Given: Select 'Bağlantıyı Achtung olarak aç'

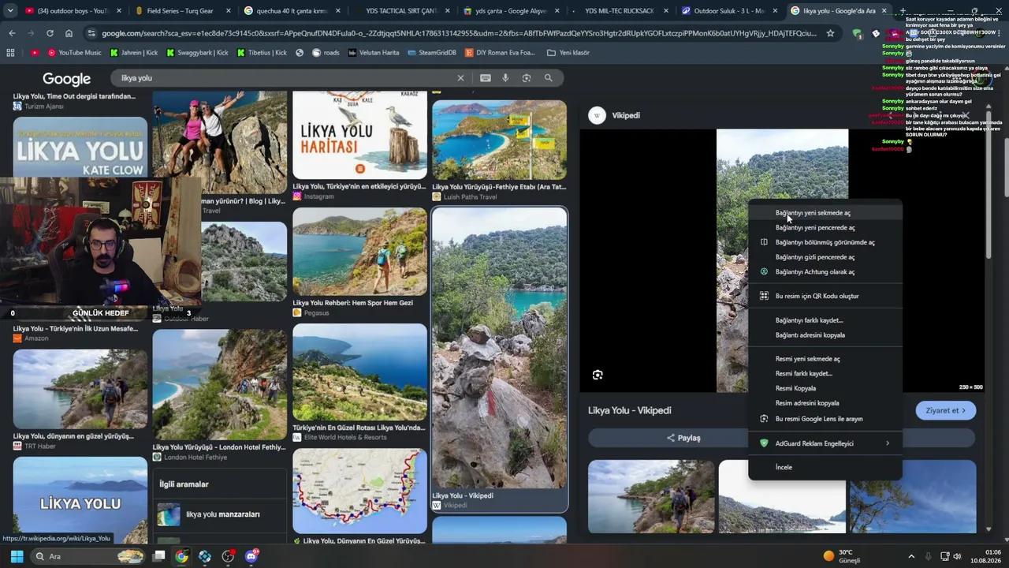Looking at the screenshot, I should pos(825,272).
